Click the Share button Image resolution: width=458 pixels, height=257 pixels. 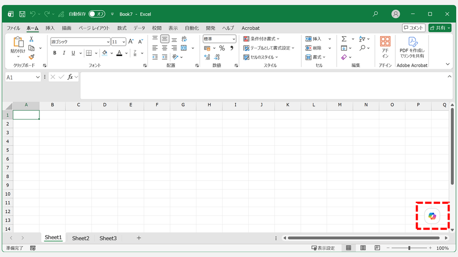440,28
